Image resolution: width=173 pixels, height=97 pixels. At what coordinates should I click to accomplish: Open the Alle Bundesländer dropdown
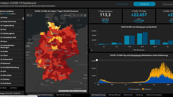(168, 4)
